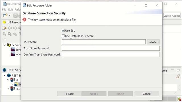Click the REST Servers globe icon
The height and width of the screenshot is (102, 182).
(x=9, y=75)
